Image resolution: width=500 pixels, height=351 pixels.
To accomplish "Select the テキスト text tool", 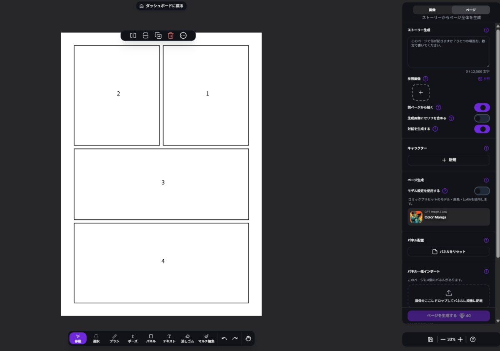I will [x=169, y=338].
